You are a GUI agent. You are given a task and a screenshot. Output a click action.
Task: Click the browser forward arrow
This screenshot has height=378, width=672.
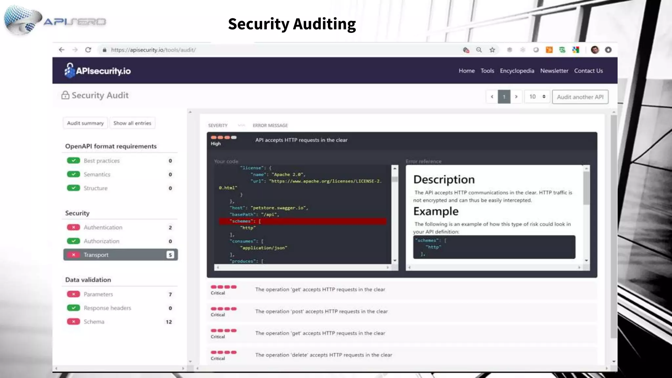(75, 50)
